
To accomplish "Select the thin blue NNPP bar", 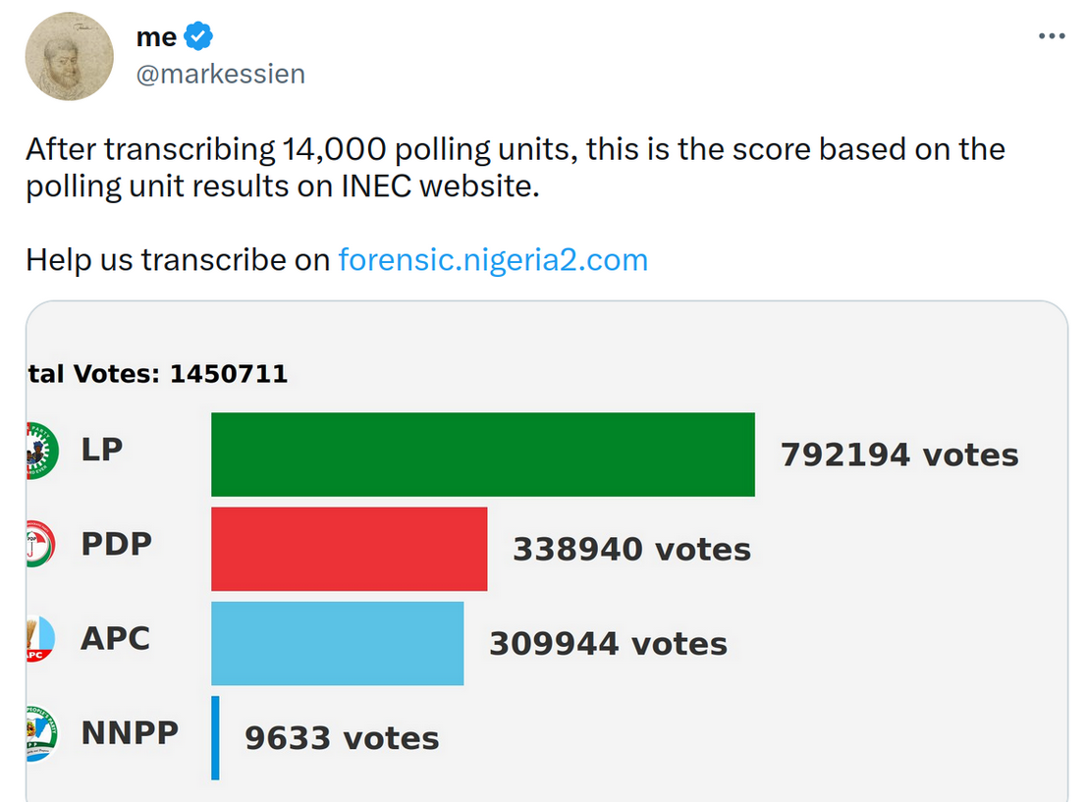I will point(215,738).
